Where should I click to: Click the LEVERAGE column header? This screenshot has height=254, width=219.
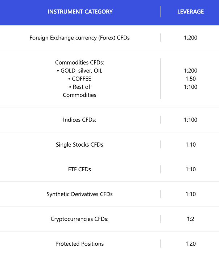190,12
